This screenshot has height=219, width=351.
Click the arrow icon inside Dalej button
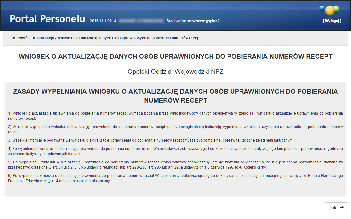pos(341,208)
